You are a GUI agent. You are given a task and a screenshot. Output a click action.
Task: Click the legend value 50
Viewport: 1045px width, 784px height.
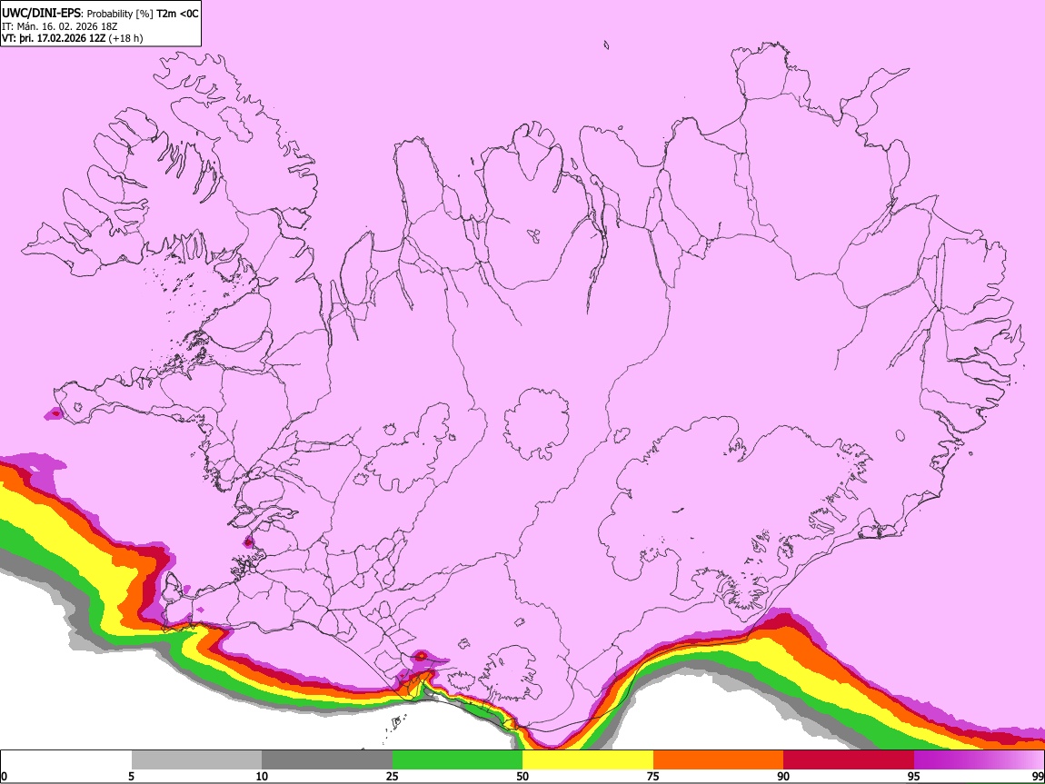tap(522, 776)
